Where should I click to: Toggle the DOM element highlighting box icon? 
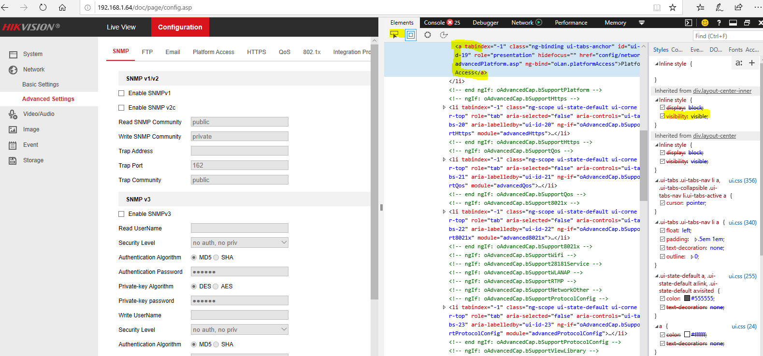[x=411, y=35]
